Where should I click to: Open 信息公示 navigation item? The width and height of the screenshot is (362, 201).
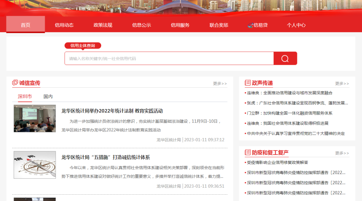[141, 25]
